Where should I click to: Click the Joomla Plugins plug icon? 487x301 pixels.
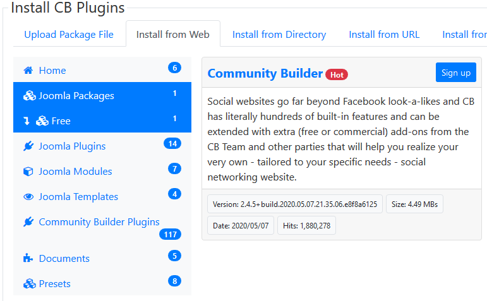(x=28, y=146)
